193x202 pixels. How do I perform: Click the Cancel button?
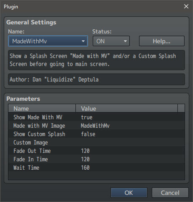point(170,193)
